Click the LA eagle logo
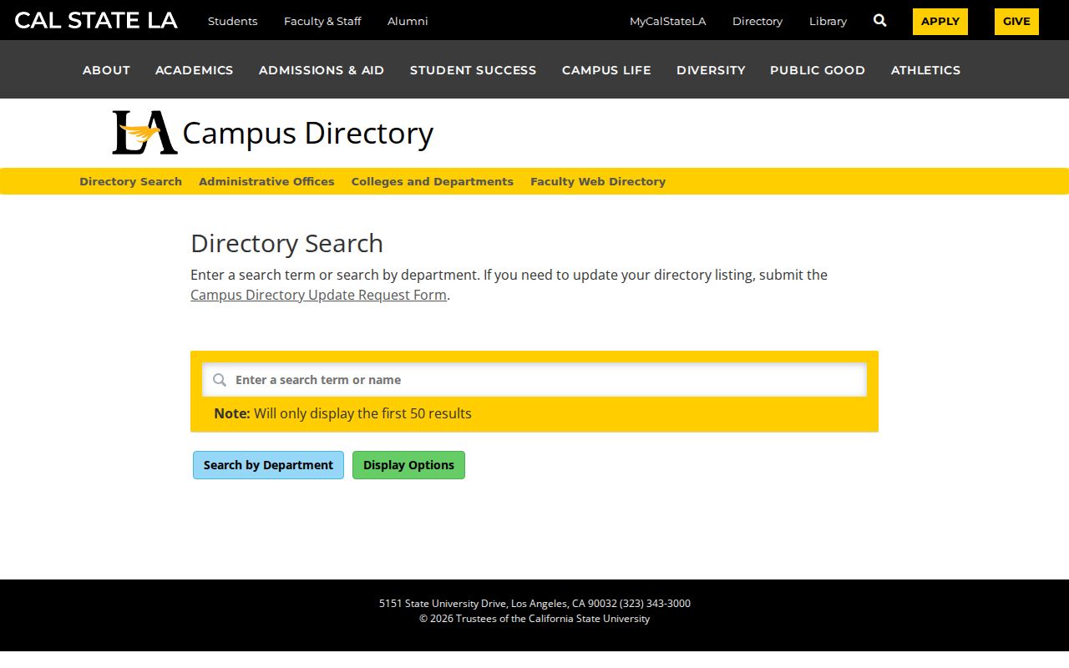 (145, 133)
